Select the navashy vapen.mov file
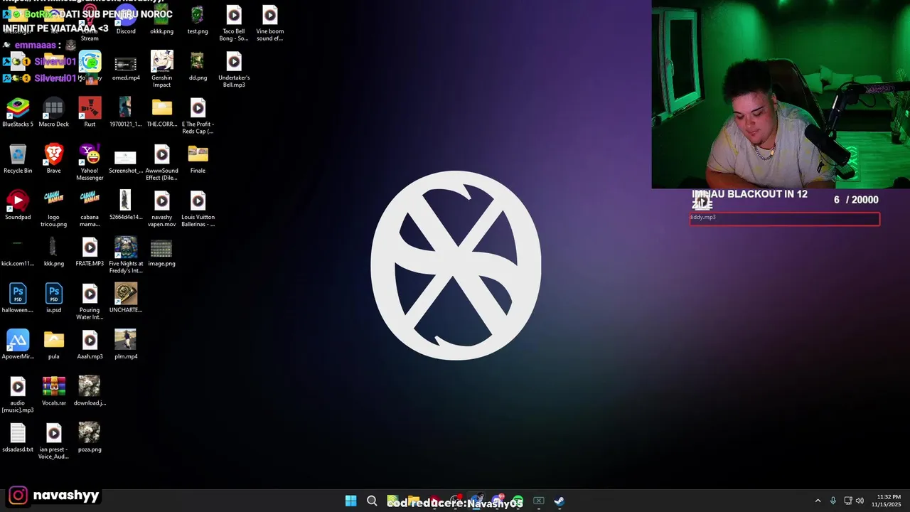Viewport: 910px width, 512px height. pyautogui.click(x=161, y=208)
